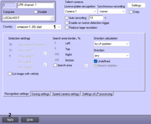The width and height of the screenshot is (151, 124).
Task: Click the Min. height label
Action: click(26, 68)
